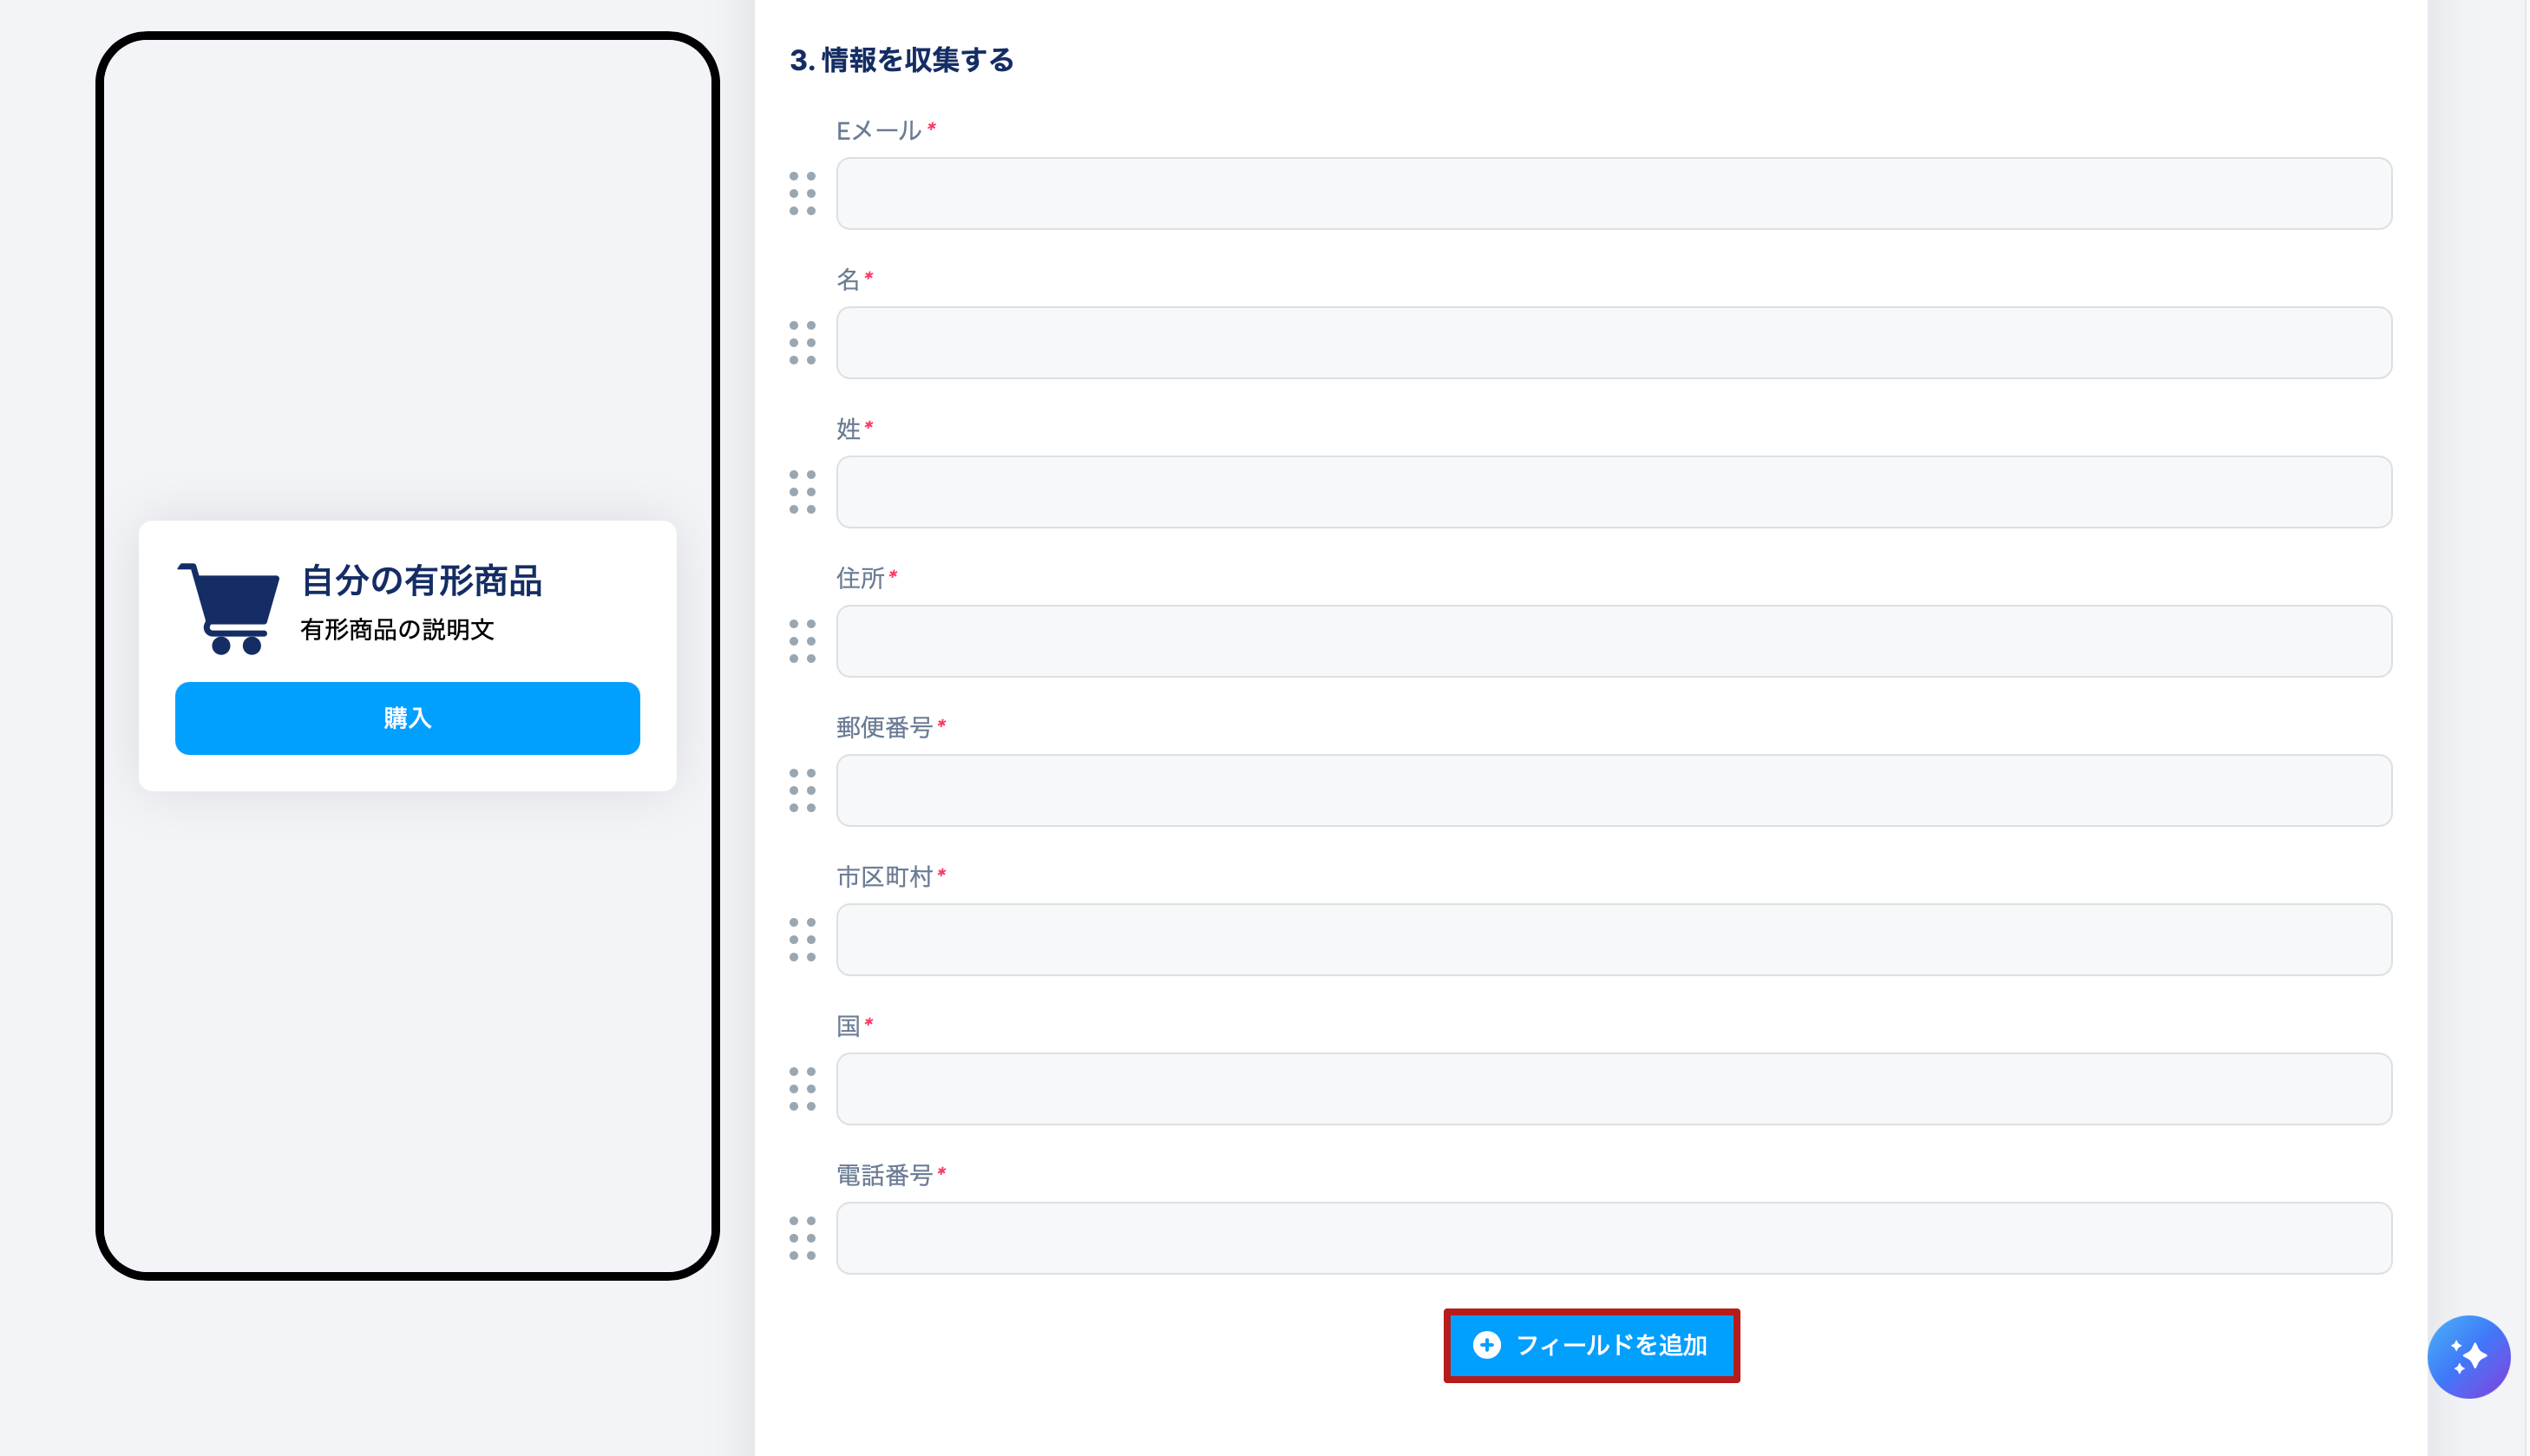The height and width of the screenshot is (1456, 2530).
Task: Focus the 市区町村 input field
Action: pyautogui.click(x=1614, y=940)
